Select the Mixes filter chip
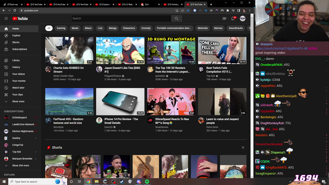This screenshot has width=329, height=185. tap(88, 28)
